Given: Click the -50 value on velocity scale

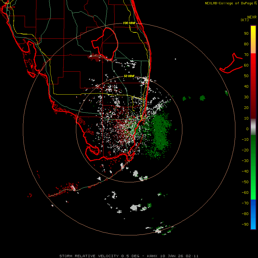Looking at the screenshot, I should click(245, 182).
